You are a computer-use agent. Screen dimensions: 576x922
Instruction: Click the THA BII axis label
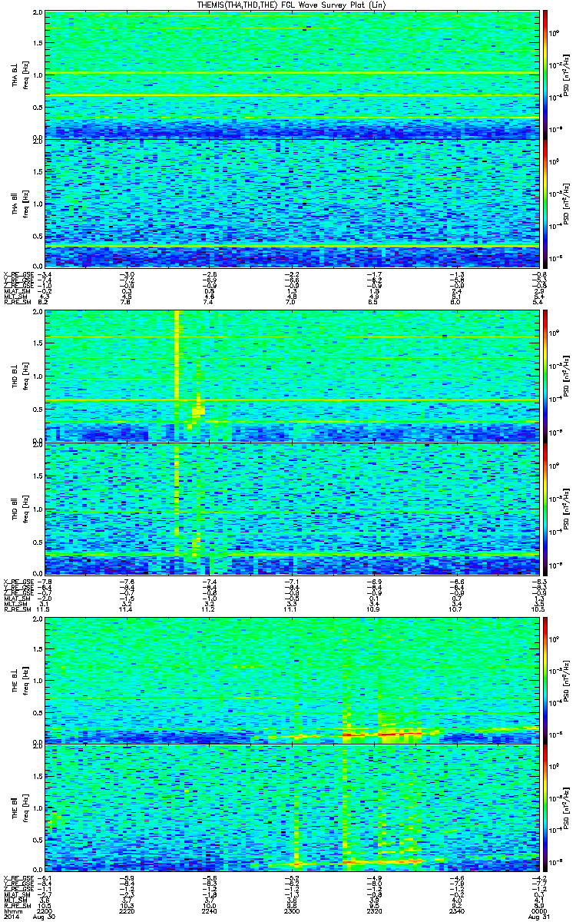[x=15, y=204]
